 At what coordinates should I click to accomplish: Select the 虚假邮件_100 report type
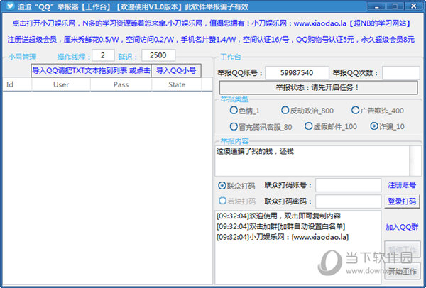click(x=331, y=126)
